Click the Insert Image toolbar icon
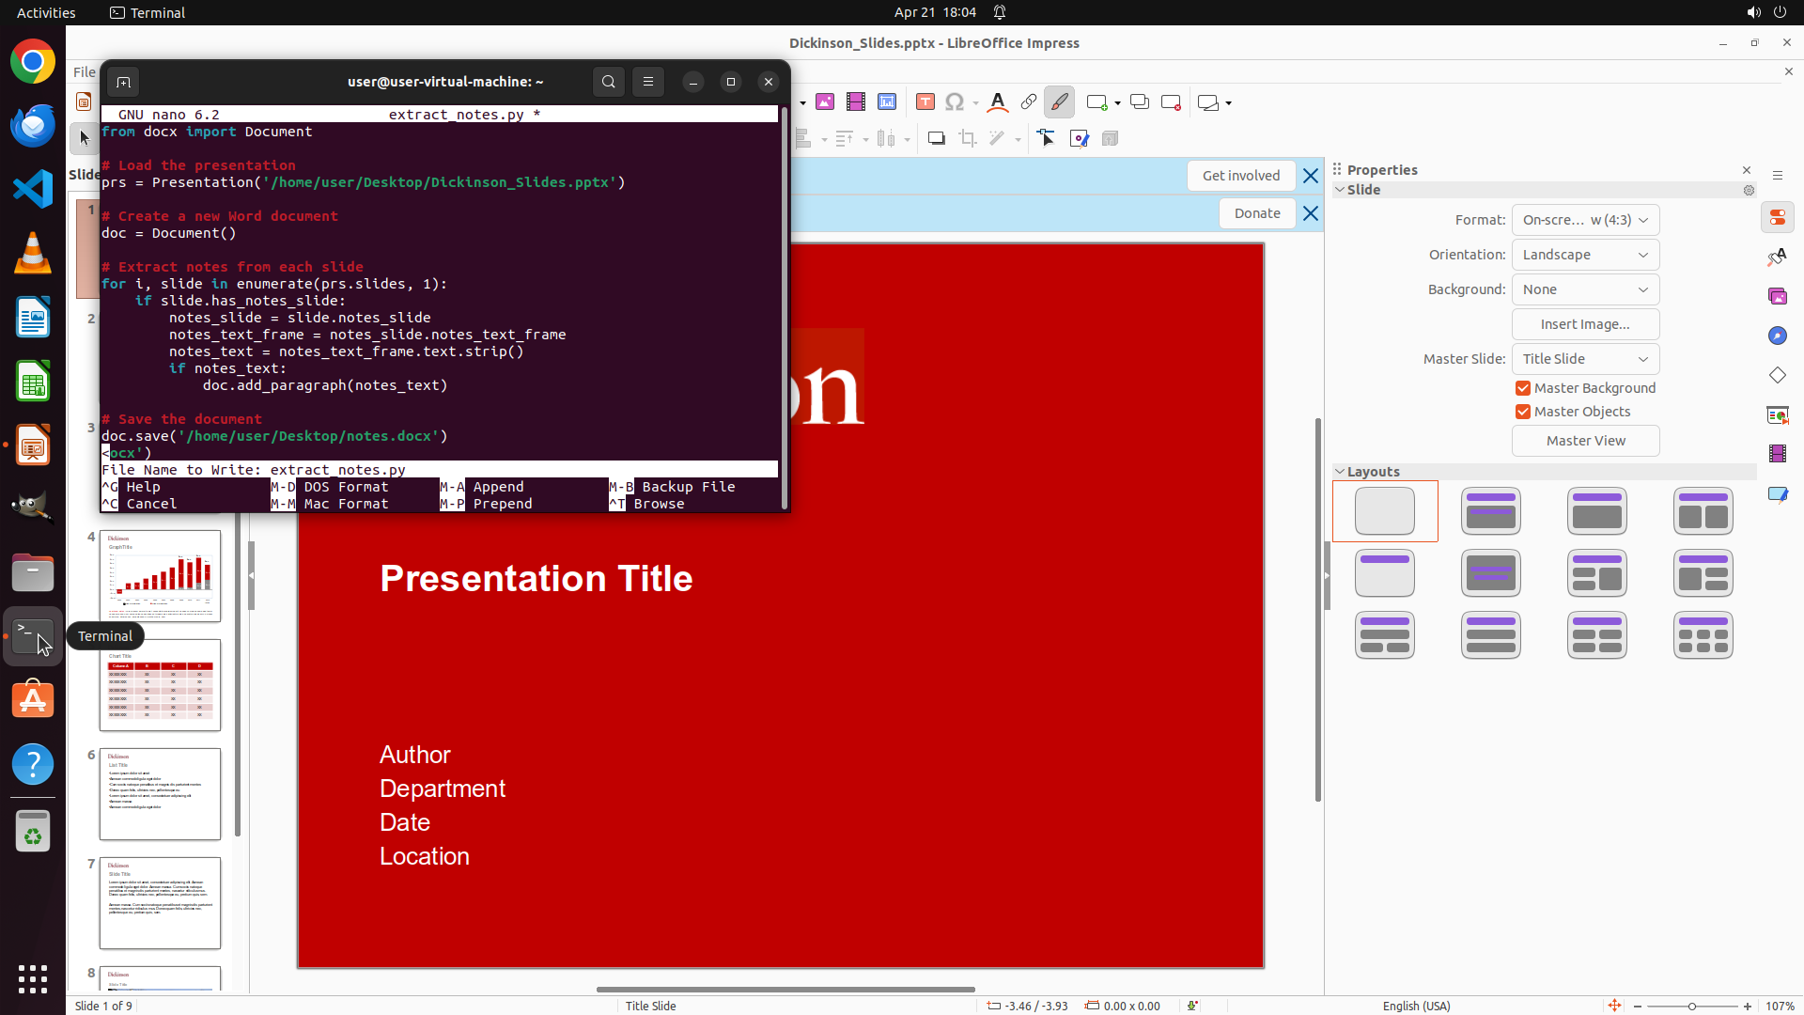The height and width of the screenshot is (1015, 1804). (x=825, y=102)
